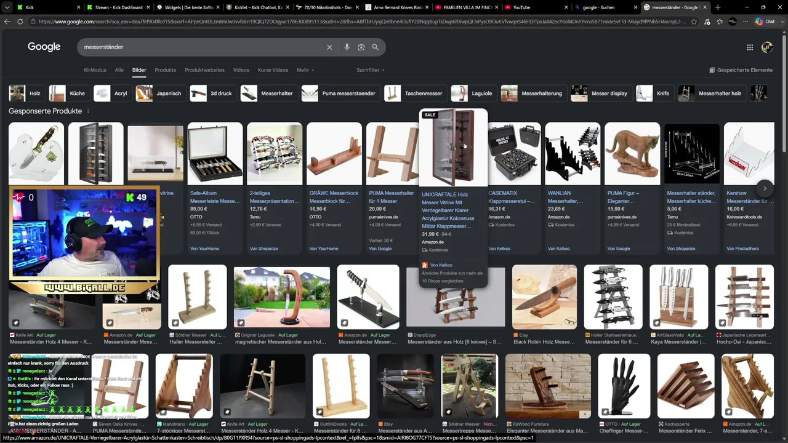Viewport: 788px width, 443px height.
Task: Open the Kaya Messerständer image result
Action: point(678,297)
